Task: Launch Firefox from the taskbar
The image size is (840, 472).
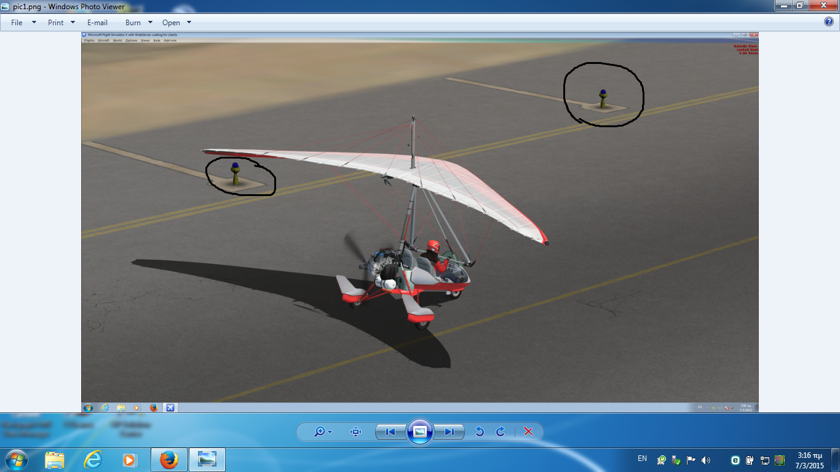Action: pos(168,460)
